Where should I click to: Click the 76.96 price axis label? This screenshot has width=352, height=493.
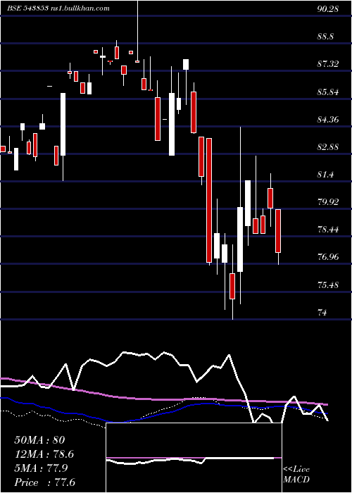point(327,258)
